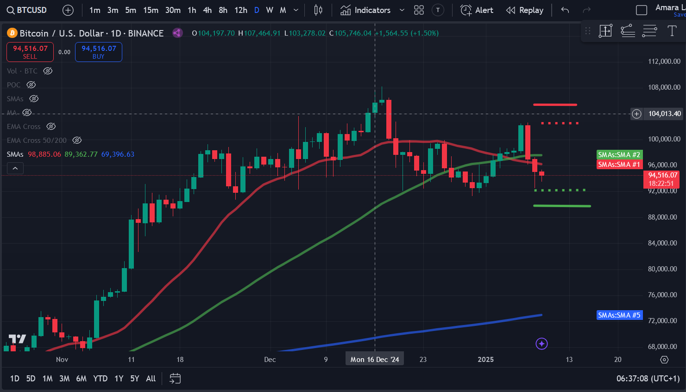The height and width of the screenshot is (392, 686).
Task: Click the 94,516.07 SELL button
Action: pyautogui.click(x=30, y=52)
